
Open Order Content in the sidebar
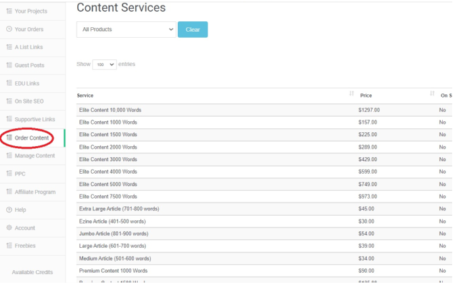pos(31,138)
